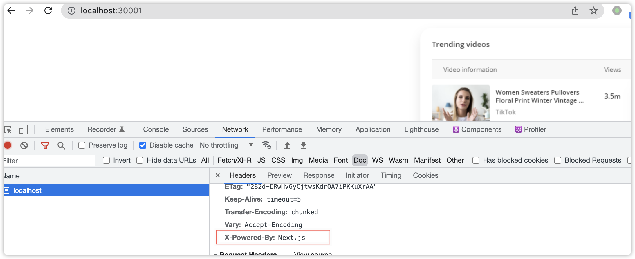This screenshot has width=635, height=259.
Task: Filter requests by JS
Action: coord(261,160)
